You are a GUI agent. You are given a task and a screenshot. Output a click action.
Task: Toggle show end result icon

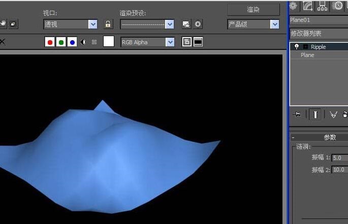pyautogui.click(x=315, y=115)
